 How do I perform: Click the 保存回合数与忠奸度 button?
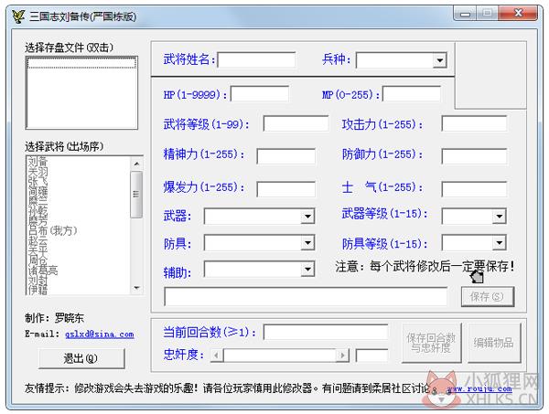coord(431,343)
